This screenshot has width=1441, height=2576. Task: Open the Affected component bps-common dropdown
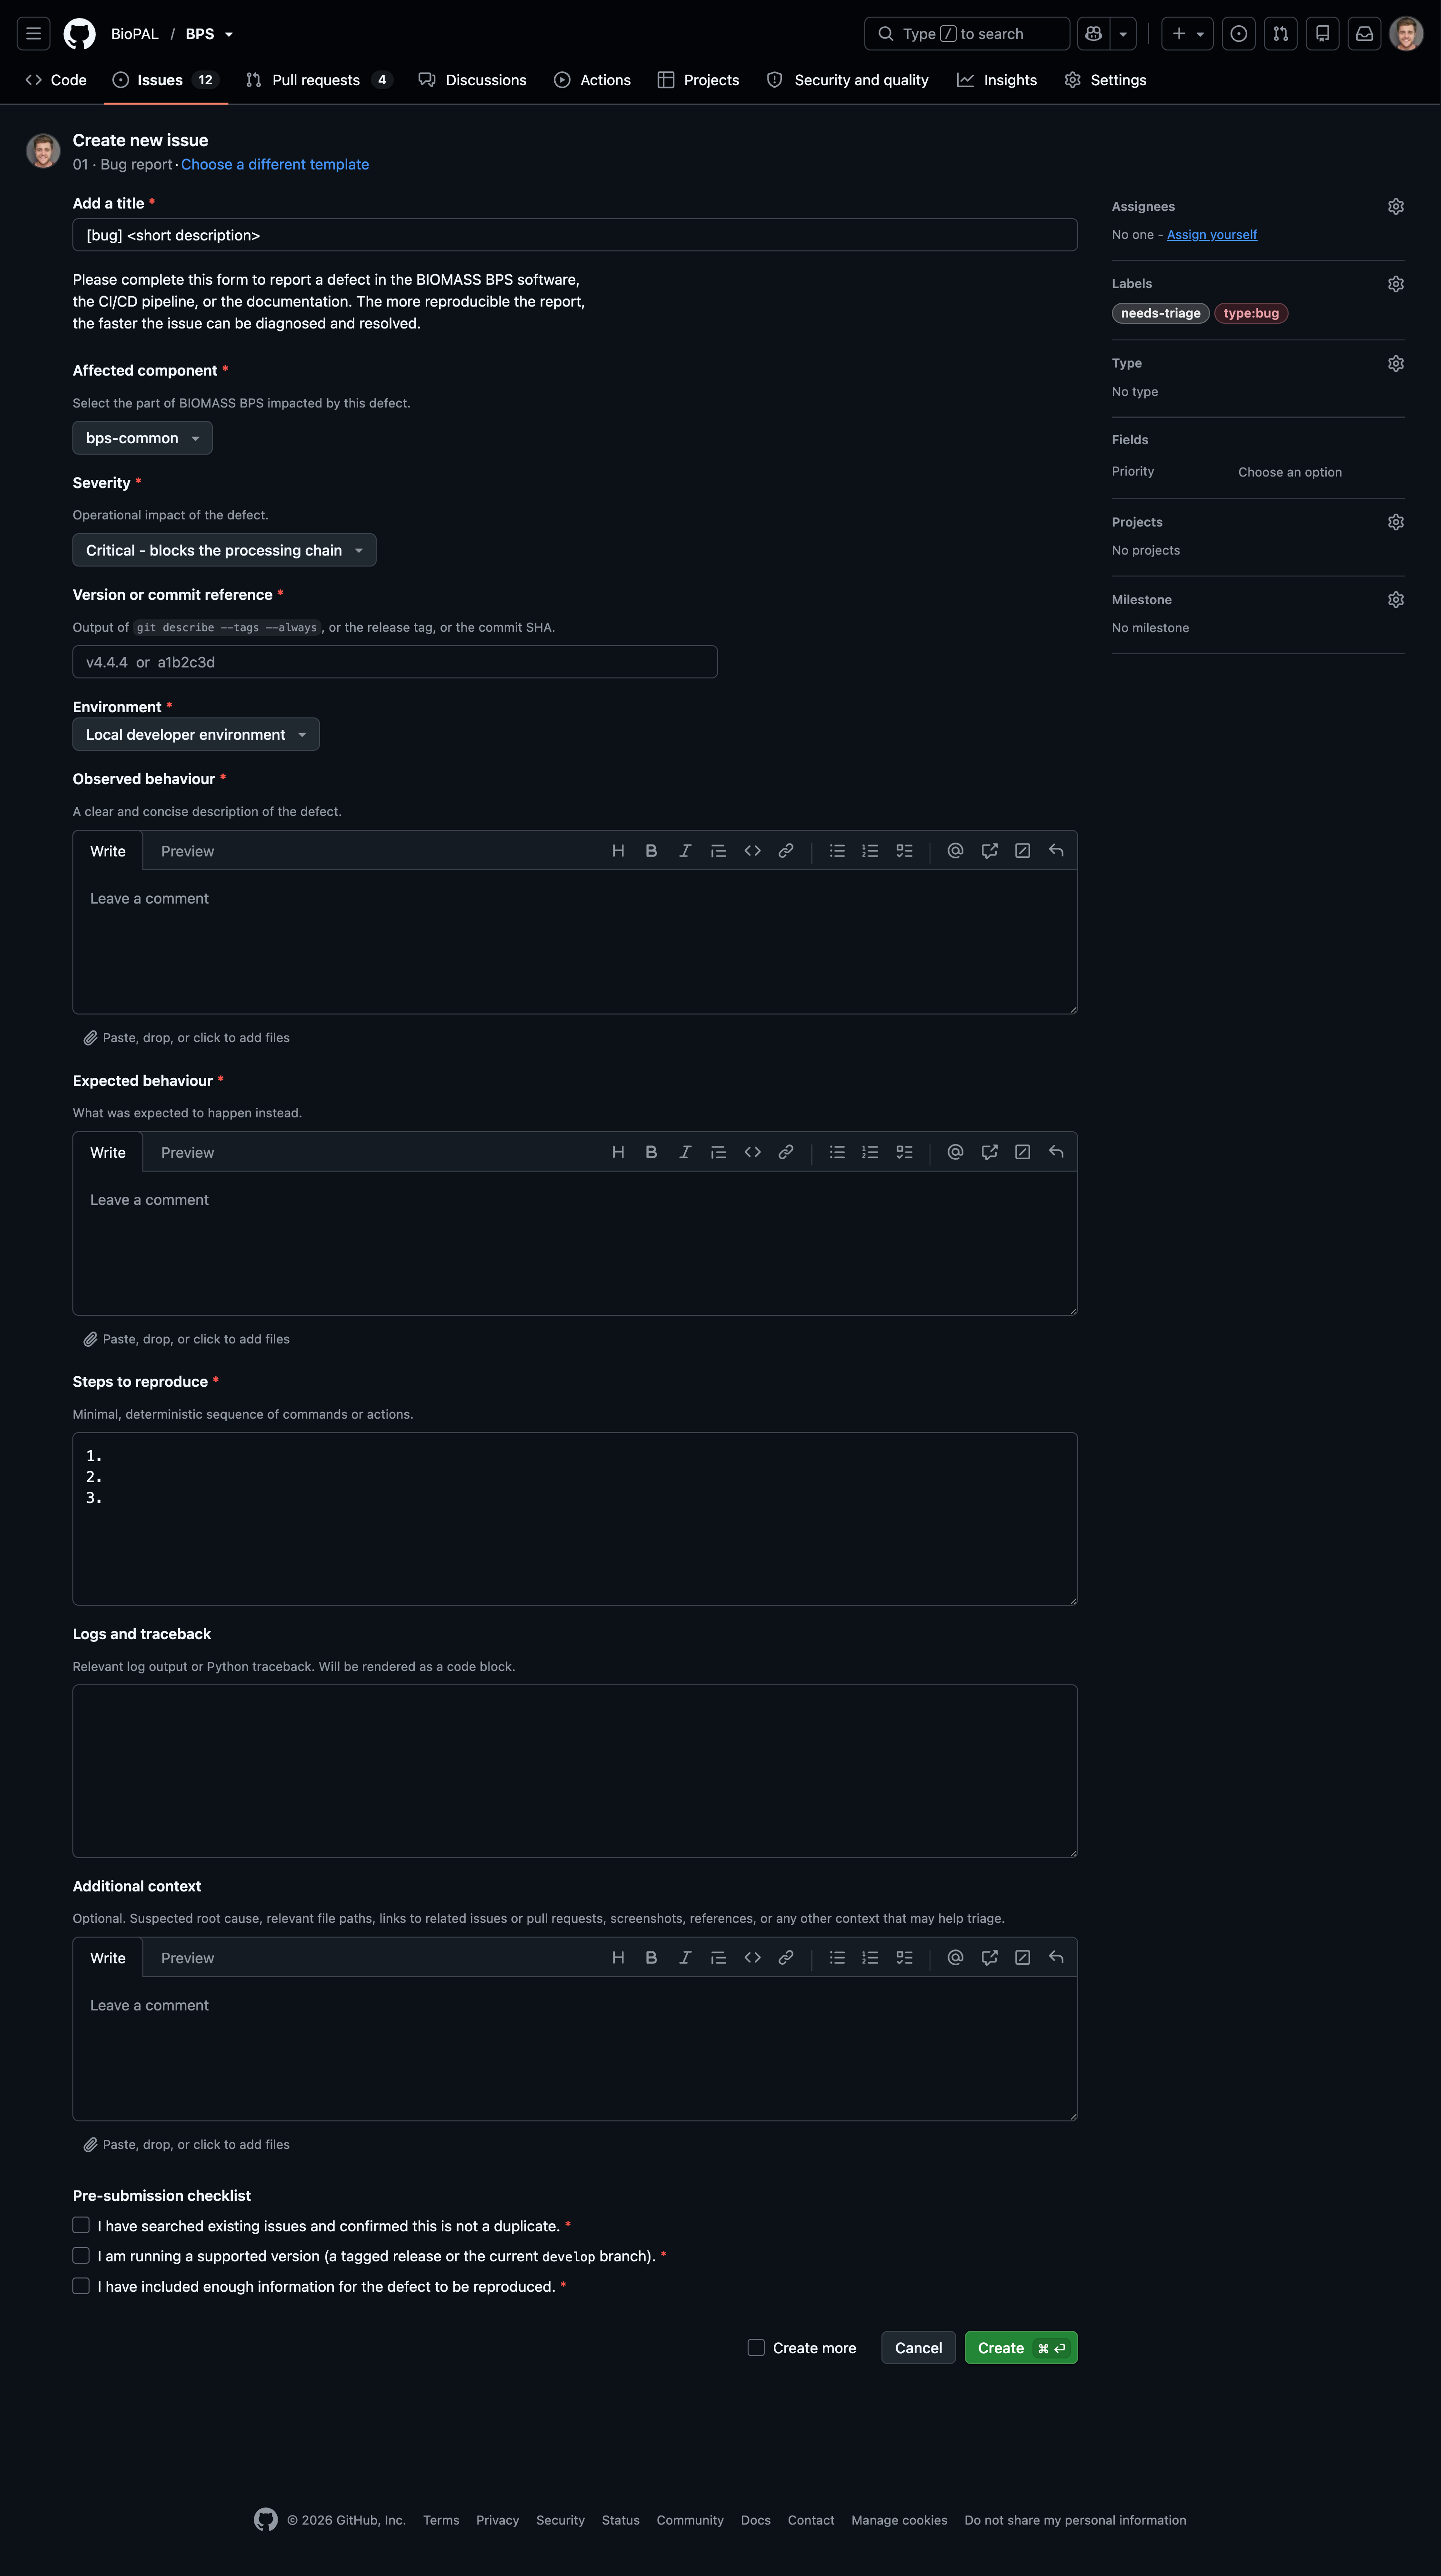tap(142, 438)
